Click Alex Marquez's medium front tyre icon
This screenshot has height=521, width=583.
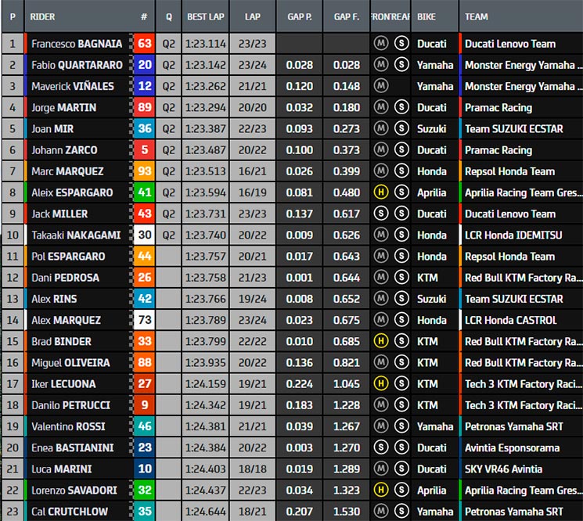click(x=381, y=320)
